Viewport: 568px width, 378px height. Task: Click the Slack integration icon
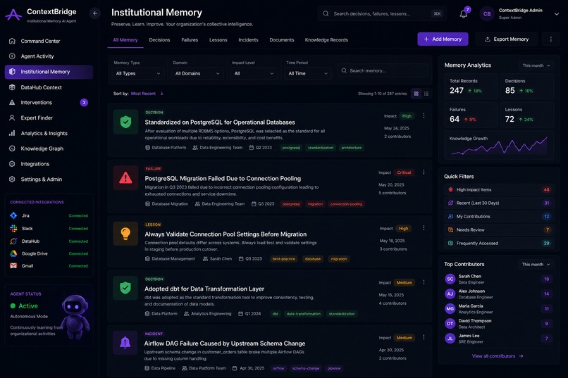[x=13, y=228]
